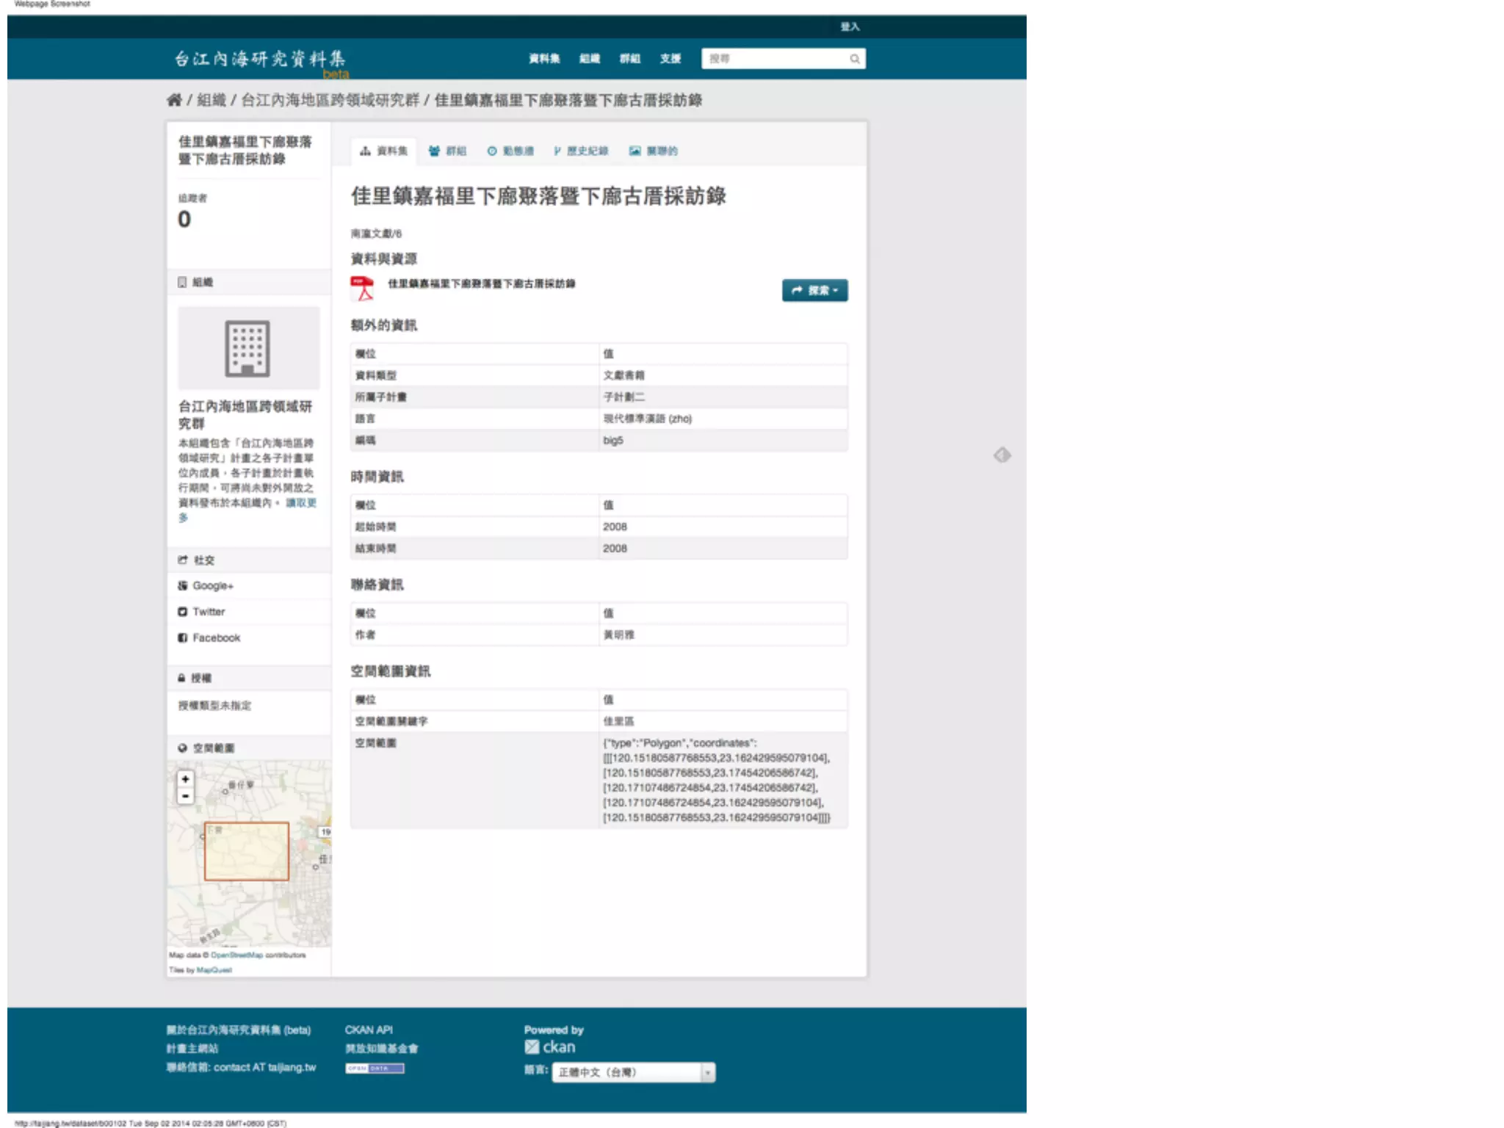Expand the 探索 explore dropdown button
This screenshot has width=1504, height=1128.
[814, 291]
